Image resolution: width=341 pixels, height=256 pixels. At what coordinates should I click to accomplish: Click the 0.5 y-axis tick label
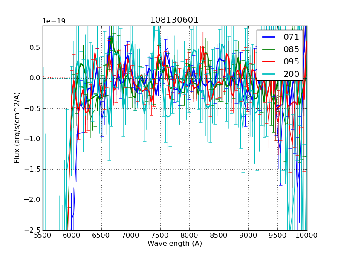[x=34, y=48]
